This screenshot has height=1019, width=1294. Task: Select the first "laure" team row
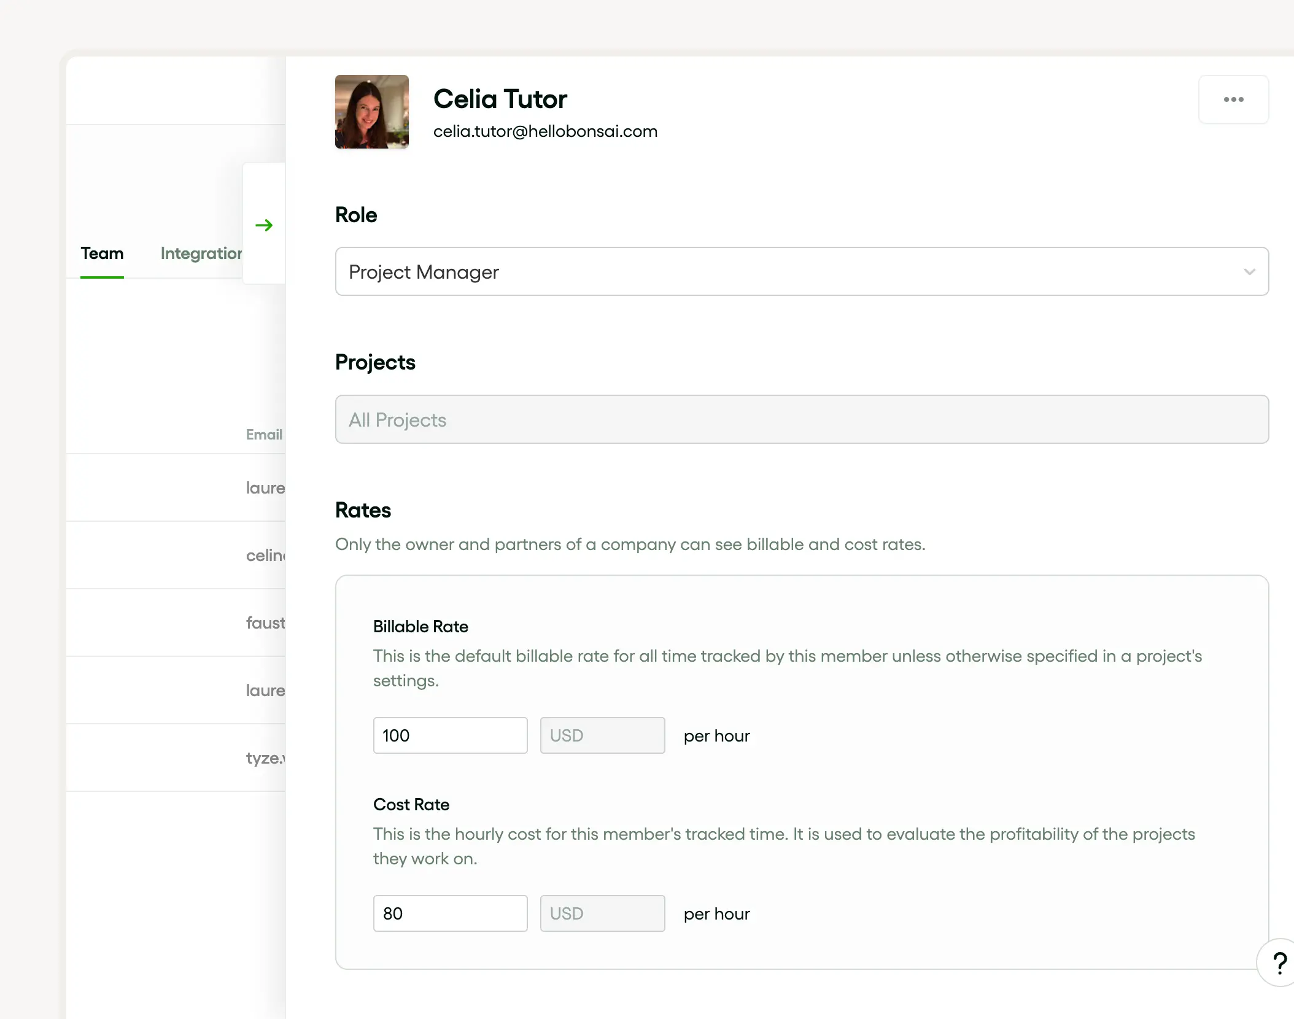265,488
